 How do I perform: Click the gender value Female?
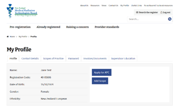click(45, 92)
